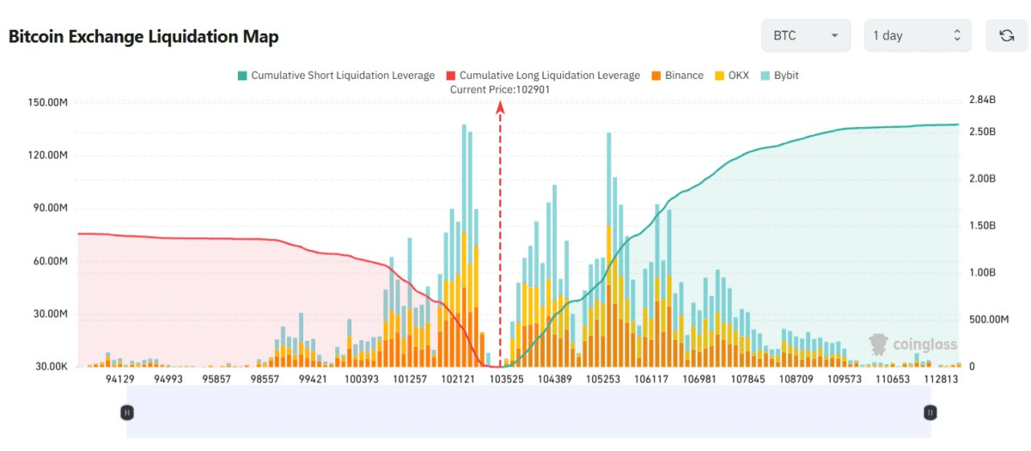Click the refresh icon button
Viewport: 1031px width, 451px height.
coord(1006,35)
